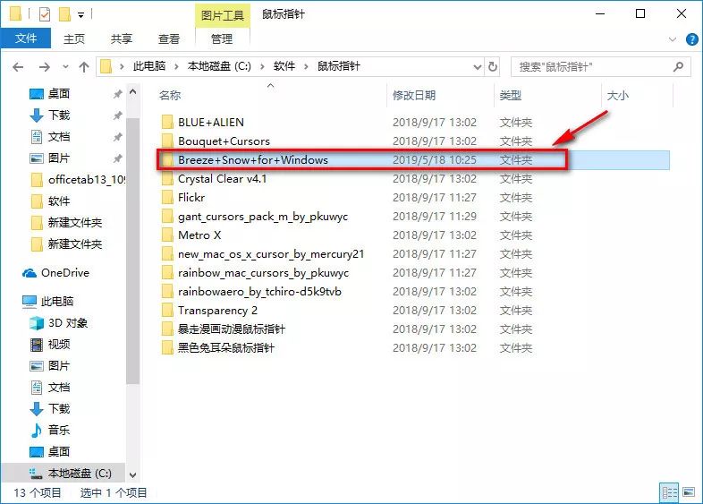Expand the chevron after 本地磁盘 (C:) in path

pos(262,67)
